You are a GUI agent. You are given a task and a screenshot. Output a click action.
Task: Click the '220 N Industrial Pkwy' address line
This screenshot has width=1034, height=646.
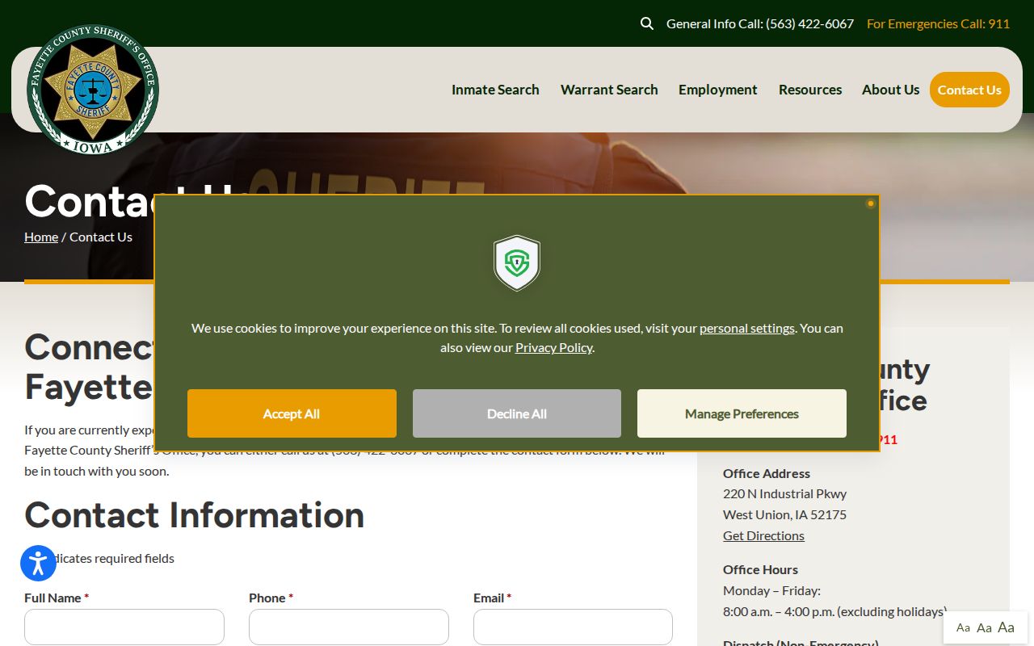tap(784, 493)
